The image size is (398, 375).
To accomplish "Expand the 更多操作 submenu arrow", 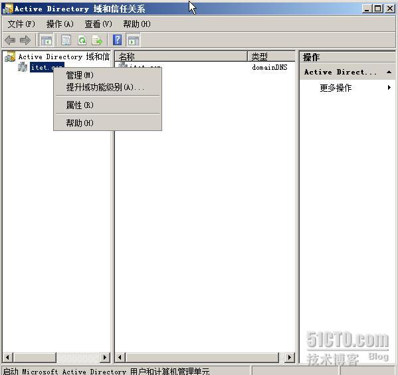I will pyautogui.click(x=389, y=88).
